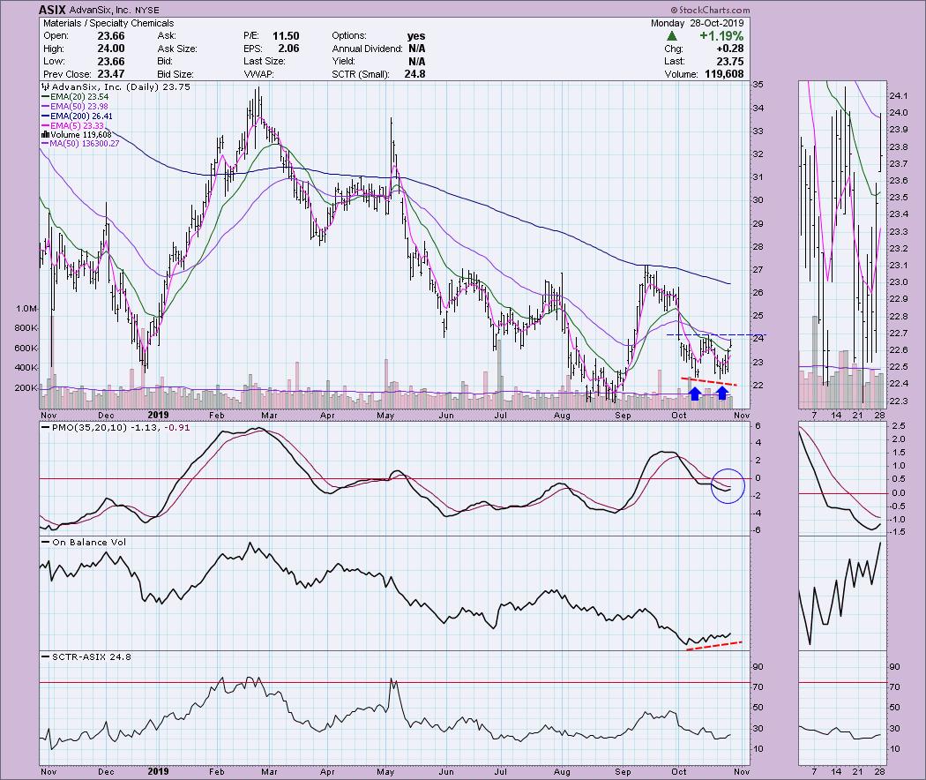Viewport: 926px width, 780px height.
Task: Click the Prev Close value 23.47
Action: [x=110, y=74]
